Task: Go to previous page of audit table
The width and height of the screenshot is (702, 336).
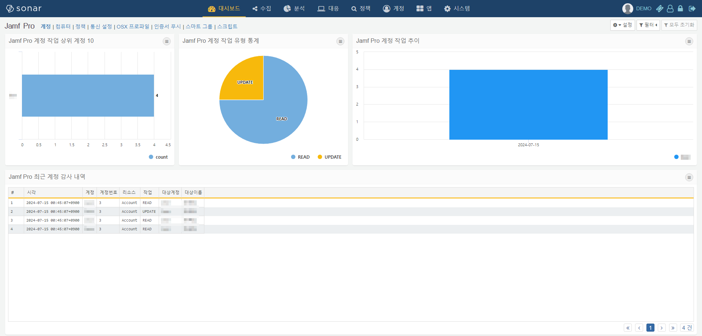Action: (639, 328)
